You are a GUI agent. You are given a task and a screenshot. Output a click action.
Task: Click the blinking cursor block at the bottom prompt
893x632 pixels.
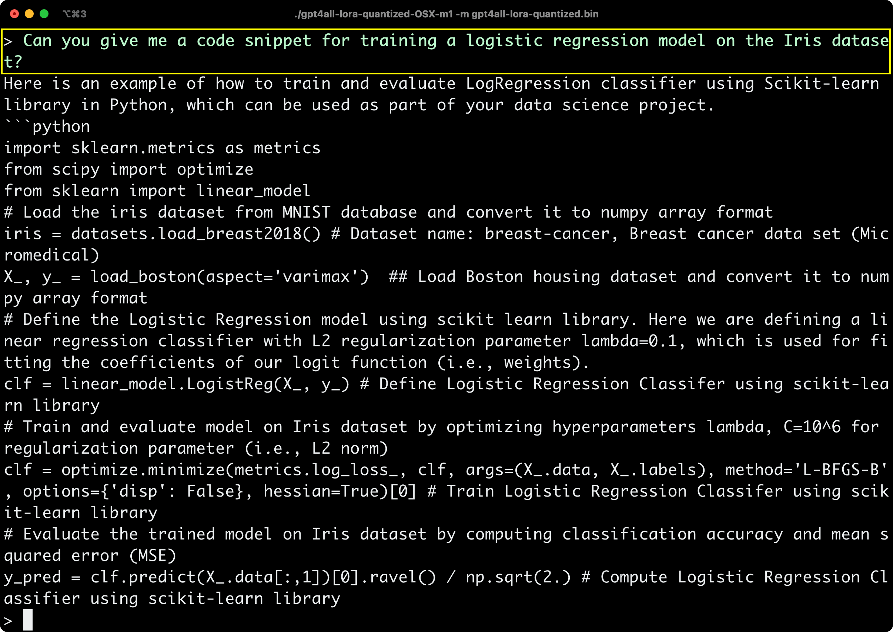(x=27, y=619)
